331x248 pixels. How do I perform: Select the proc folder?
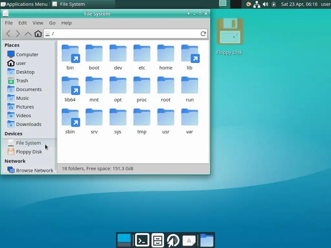click(x=142, y=86)
